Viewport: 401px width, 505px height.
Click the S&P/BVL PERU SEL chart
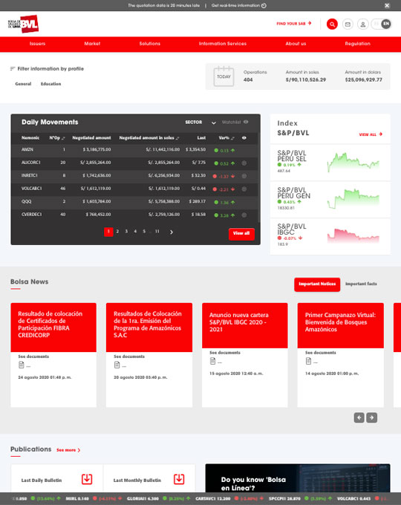(353, 163)
